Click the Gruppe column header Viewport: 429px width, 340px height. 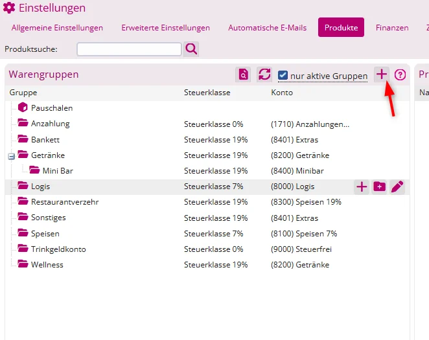point(23,93)
